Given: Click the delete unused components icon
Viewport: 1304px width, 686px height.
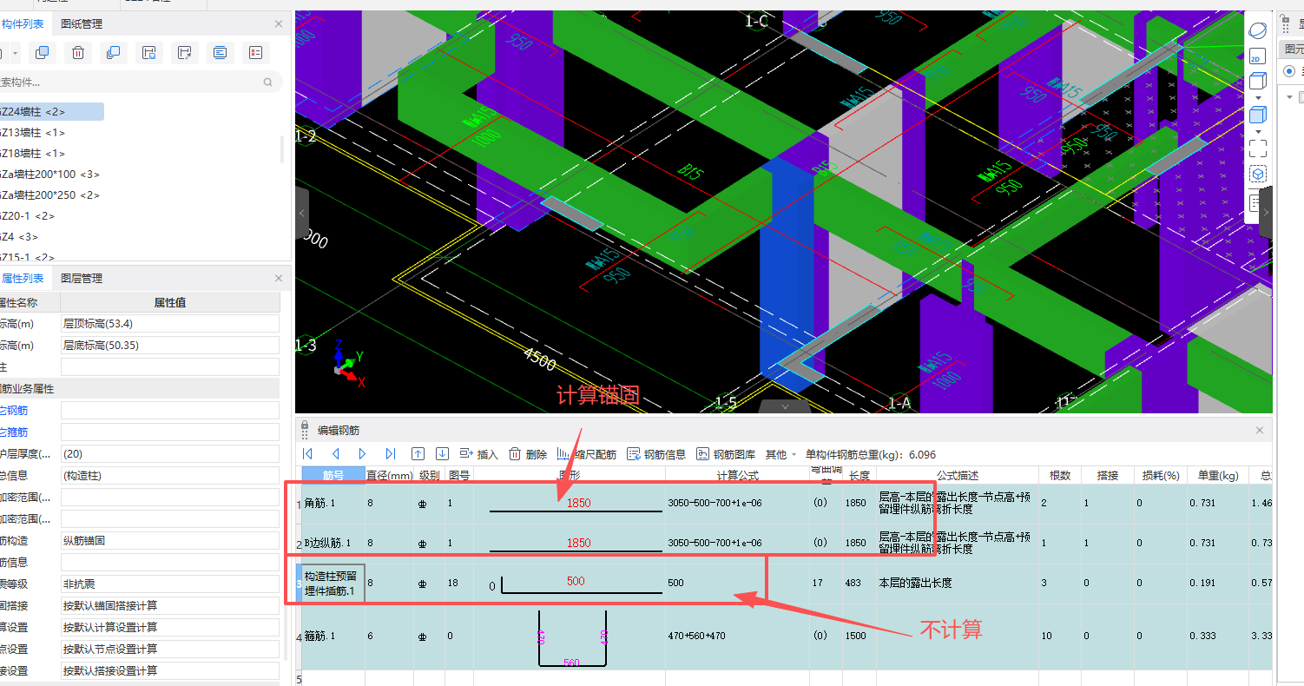Looking at the screenshot, I should [x=255, y=53].
